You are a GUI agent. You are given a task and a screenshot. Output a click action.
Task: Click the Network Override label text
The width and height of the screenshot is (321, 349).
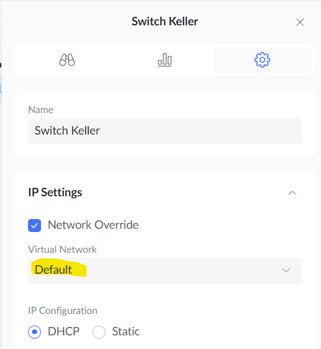pyautogui.click(x=93, y=225)
